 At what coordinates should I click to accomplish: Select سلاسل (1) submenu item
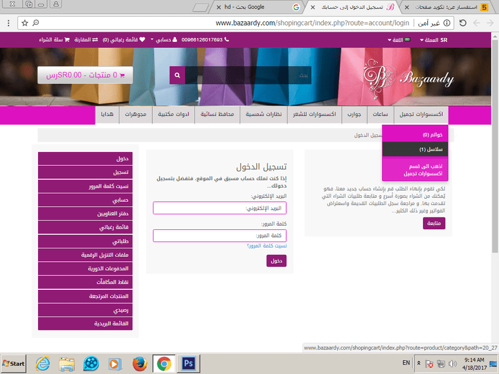click(x=415, y=149)
